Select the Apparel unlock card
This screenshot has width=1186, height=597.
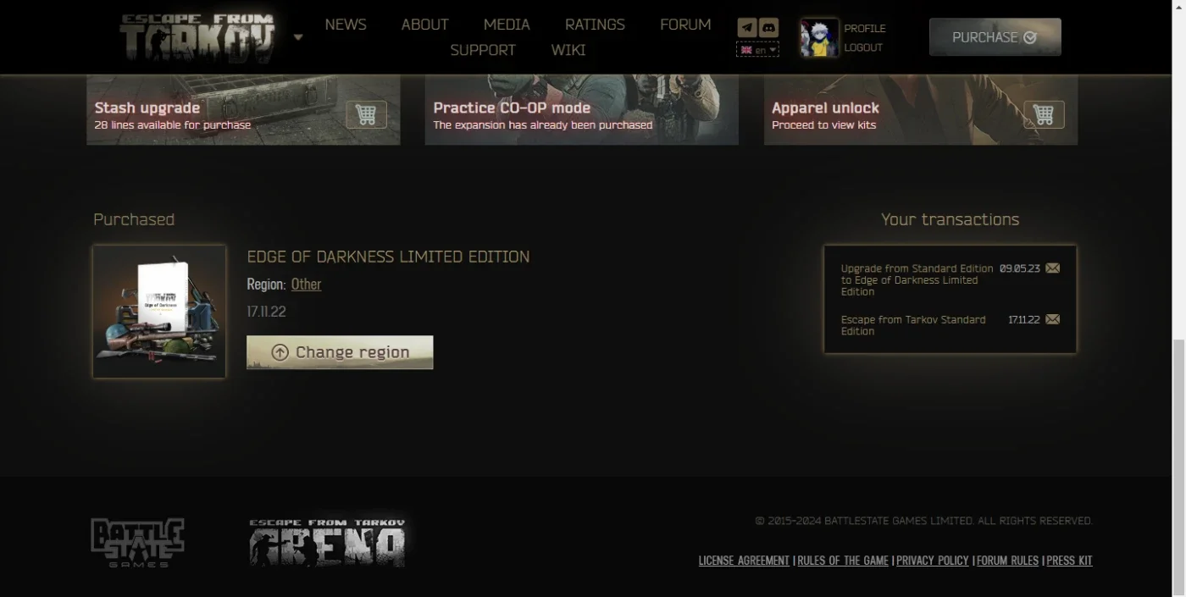[921, 109]
